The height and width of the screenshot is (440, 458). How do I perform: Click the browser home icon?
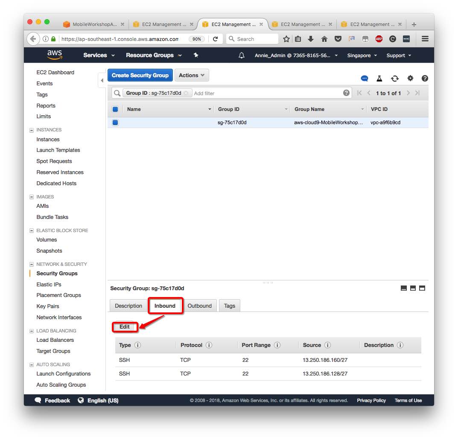pyautogui.click(x=324, y=39)
